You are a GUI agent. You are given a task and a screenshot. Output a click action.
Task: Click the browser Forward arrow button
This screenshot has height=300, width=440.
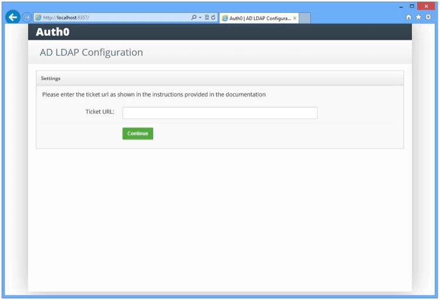(x=26, y=18)
